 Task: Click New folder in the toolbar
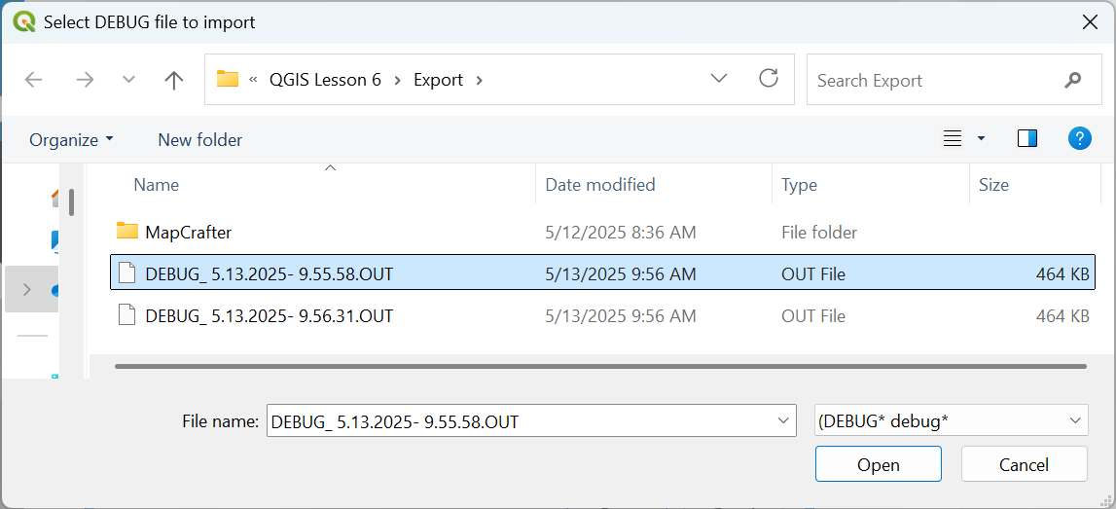199,140
